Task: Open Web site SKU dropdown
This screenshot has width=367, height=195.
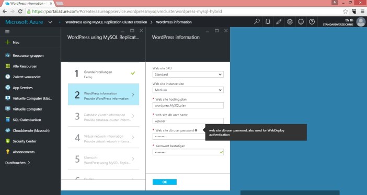Action: point(188,74)
